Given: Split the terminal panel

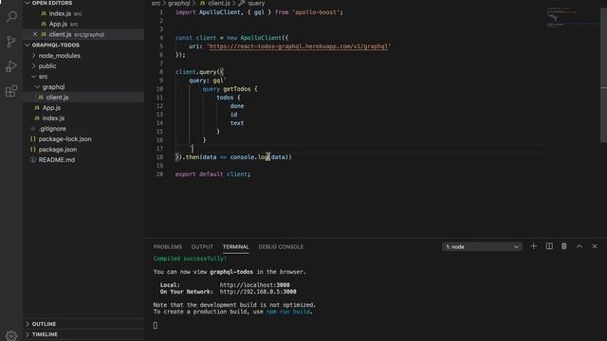Looking at the screenshot, I should pyautogui.click(x=549, y=246).
